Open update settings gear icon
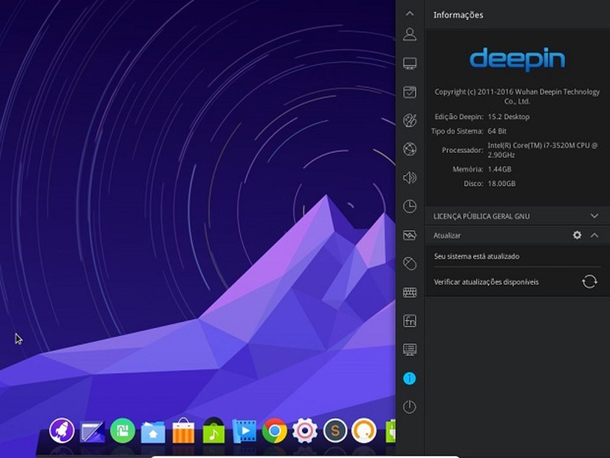610x458 pixels. [x=577, y=235]
